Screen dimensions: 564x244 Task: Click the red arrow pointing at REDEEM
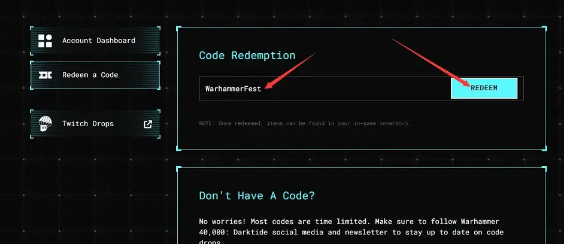coord(431,60)
